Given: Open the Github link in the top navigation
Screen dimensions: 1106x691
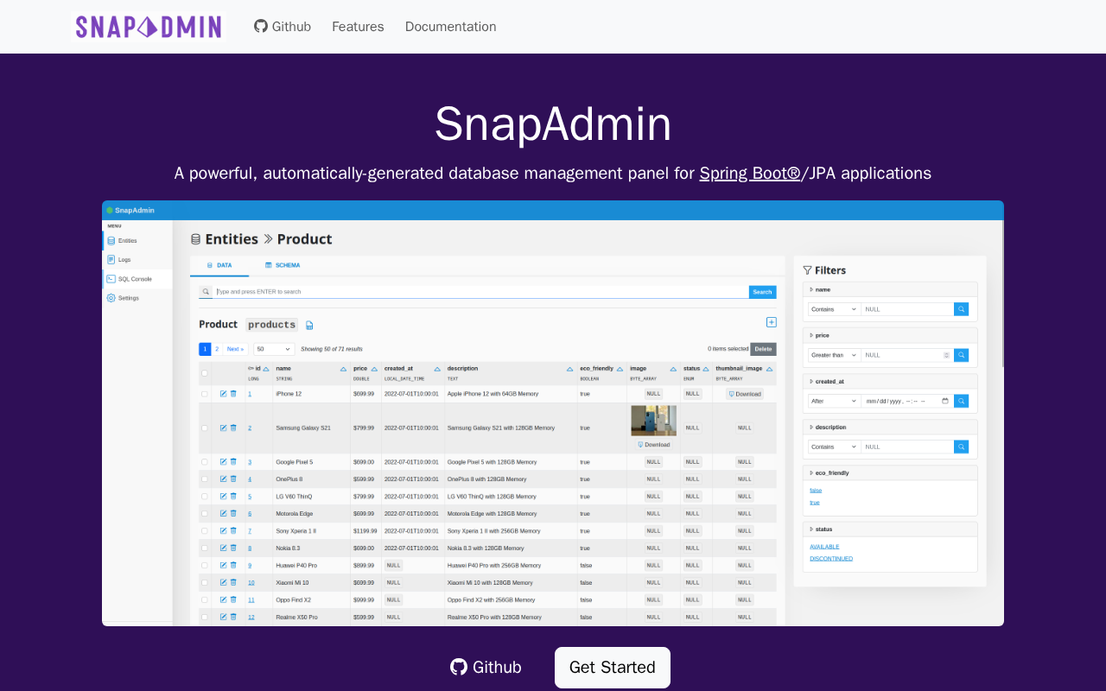Looking at the screenshot, I should pos(283,27).
